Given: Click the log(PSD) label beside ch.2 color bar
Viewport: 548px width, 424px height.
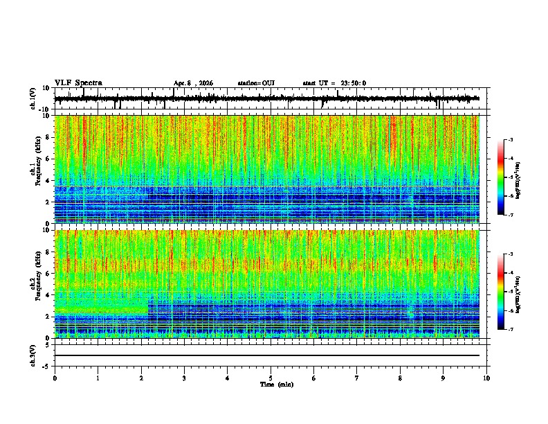Looking at the screenshot, I should click(518, 294).
